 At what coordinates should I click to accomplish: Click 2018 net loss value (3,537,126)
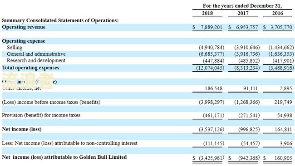tap(211, 130)
